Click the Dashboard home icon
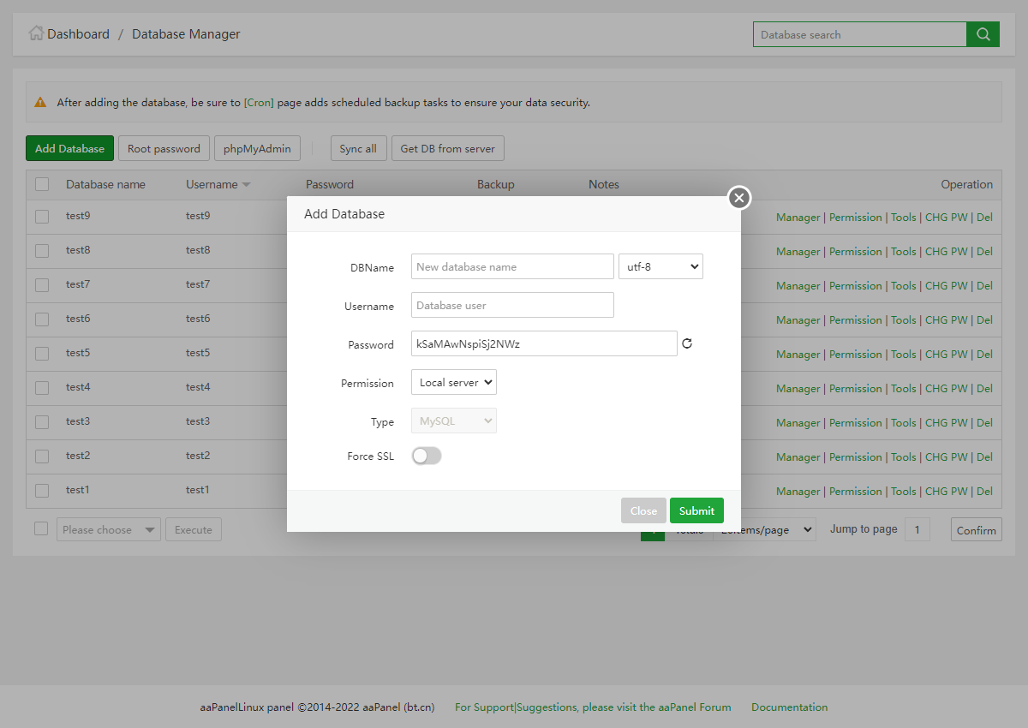Screen dimensions: 1028x728 click(x=36, y=33)
